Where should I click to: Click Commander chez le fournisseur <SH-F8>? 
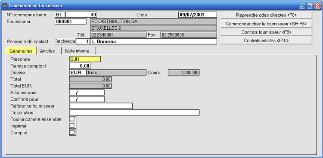click(266, 24)
